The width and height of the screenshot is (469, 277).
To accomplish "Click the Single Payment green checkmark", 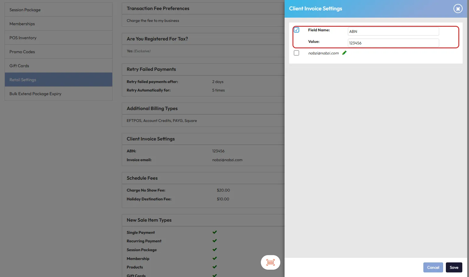I will (x=215, y=232).
